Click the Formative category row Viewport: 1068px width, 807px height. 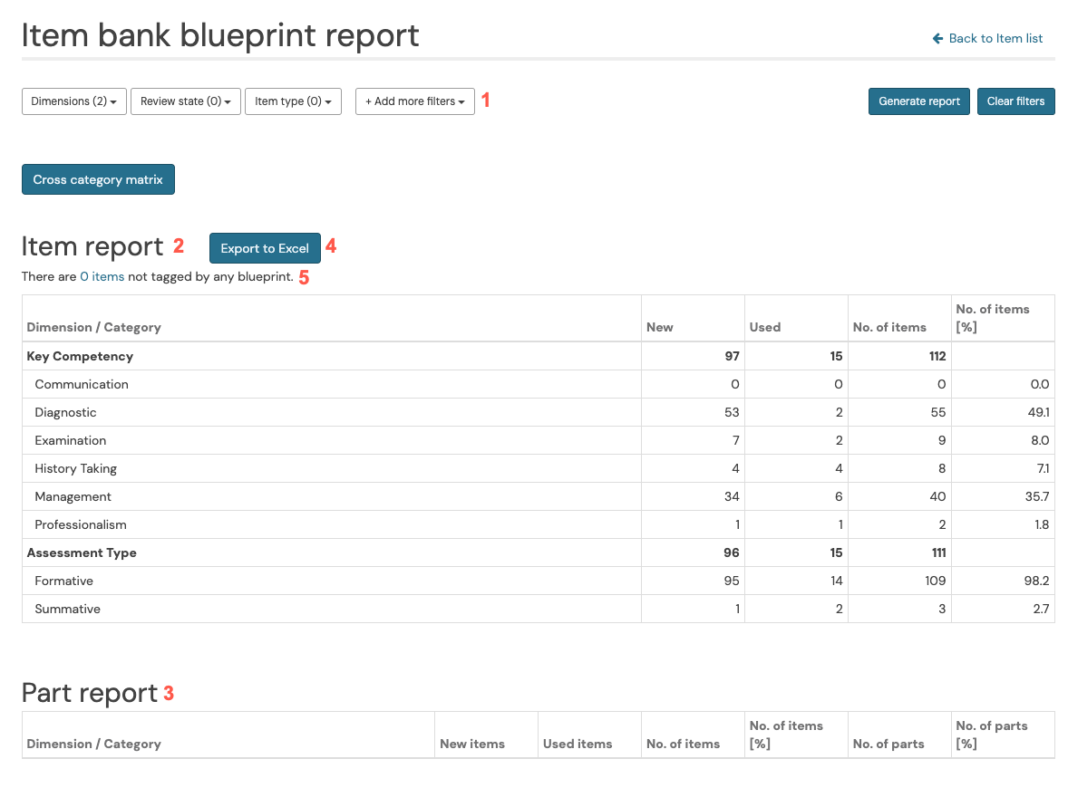(x=63, y=581)
